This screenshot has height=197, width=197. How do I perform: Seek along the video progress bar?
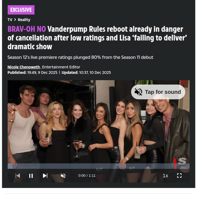pyautogui.click(x=99, y=166)
